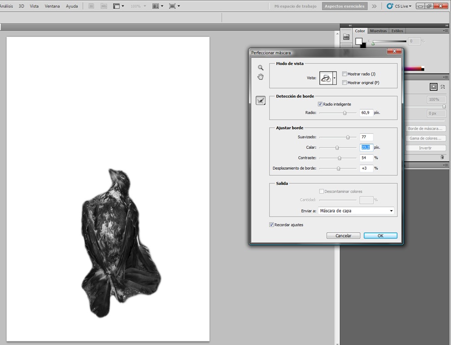
Task: Launch Bridge from the Br icon
Action: [x=91, y=6]
